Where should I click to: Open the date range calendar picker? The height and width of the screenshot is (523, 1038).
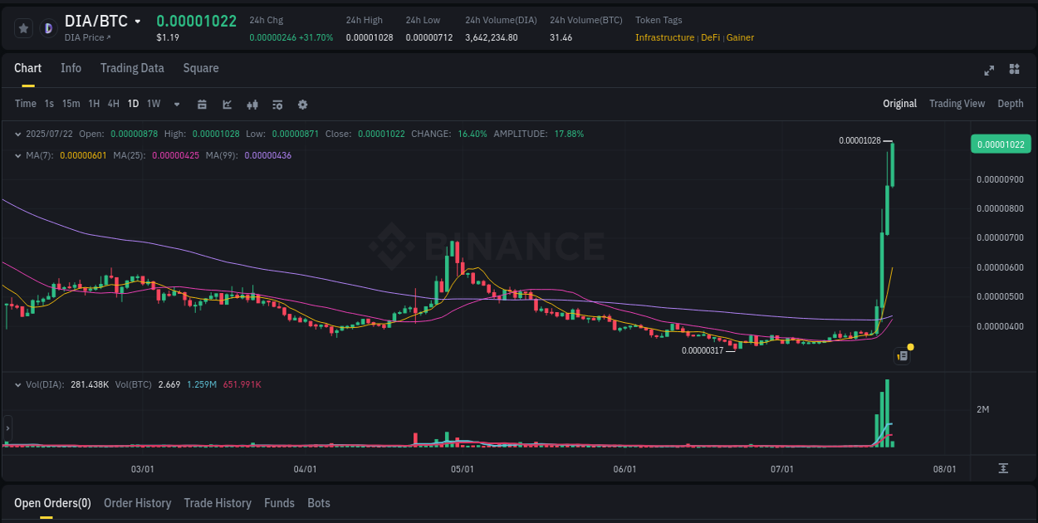pos(202,105)
